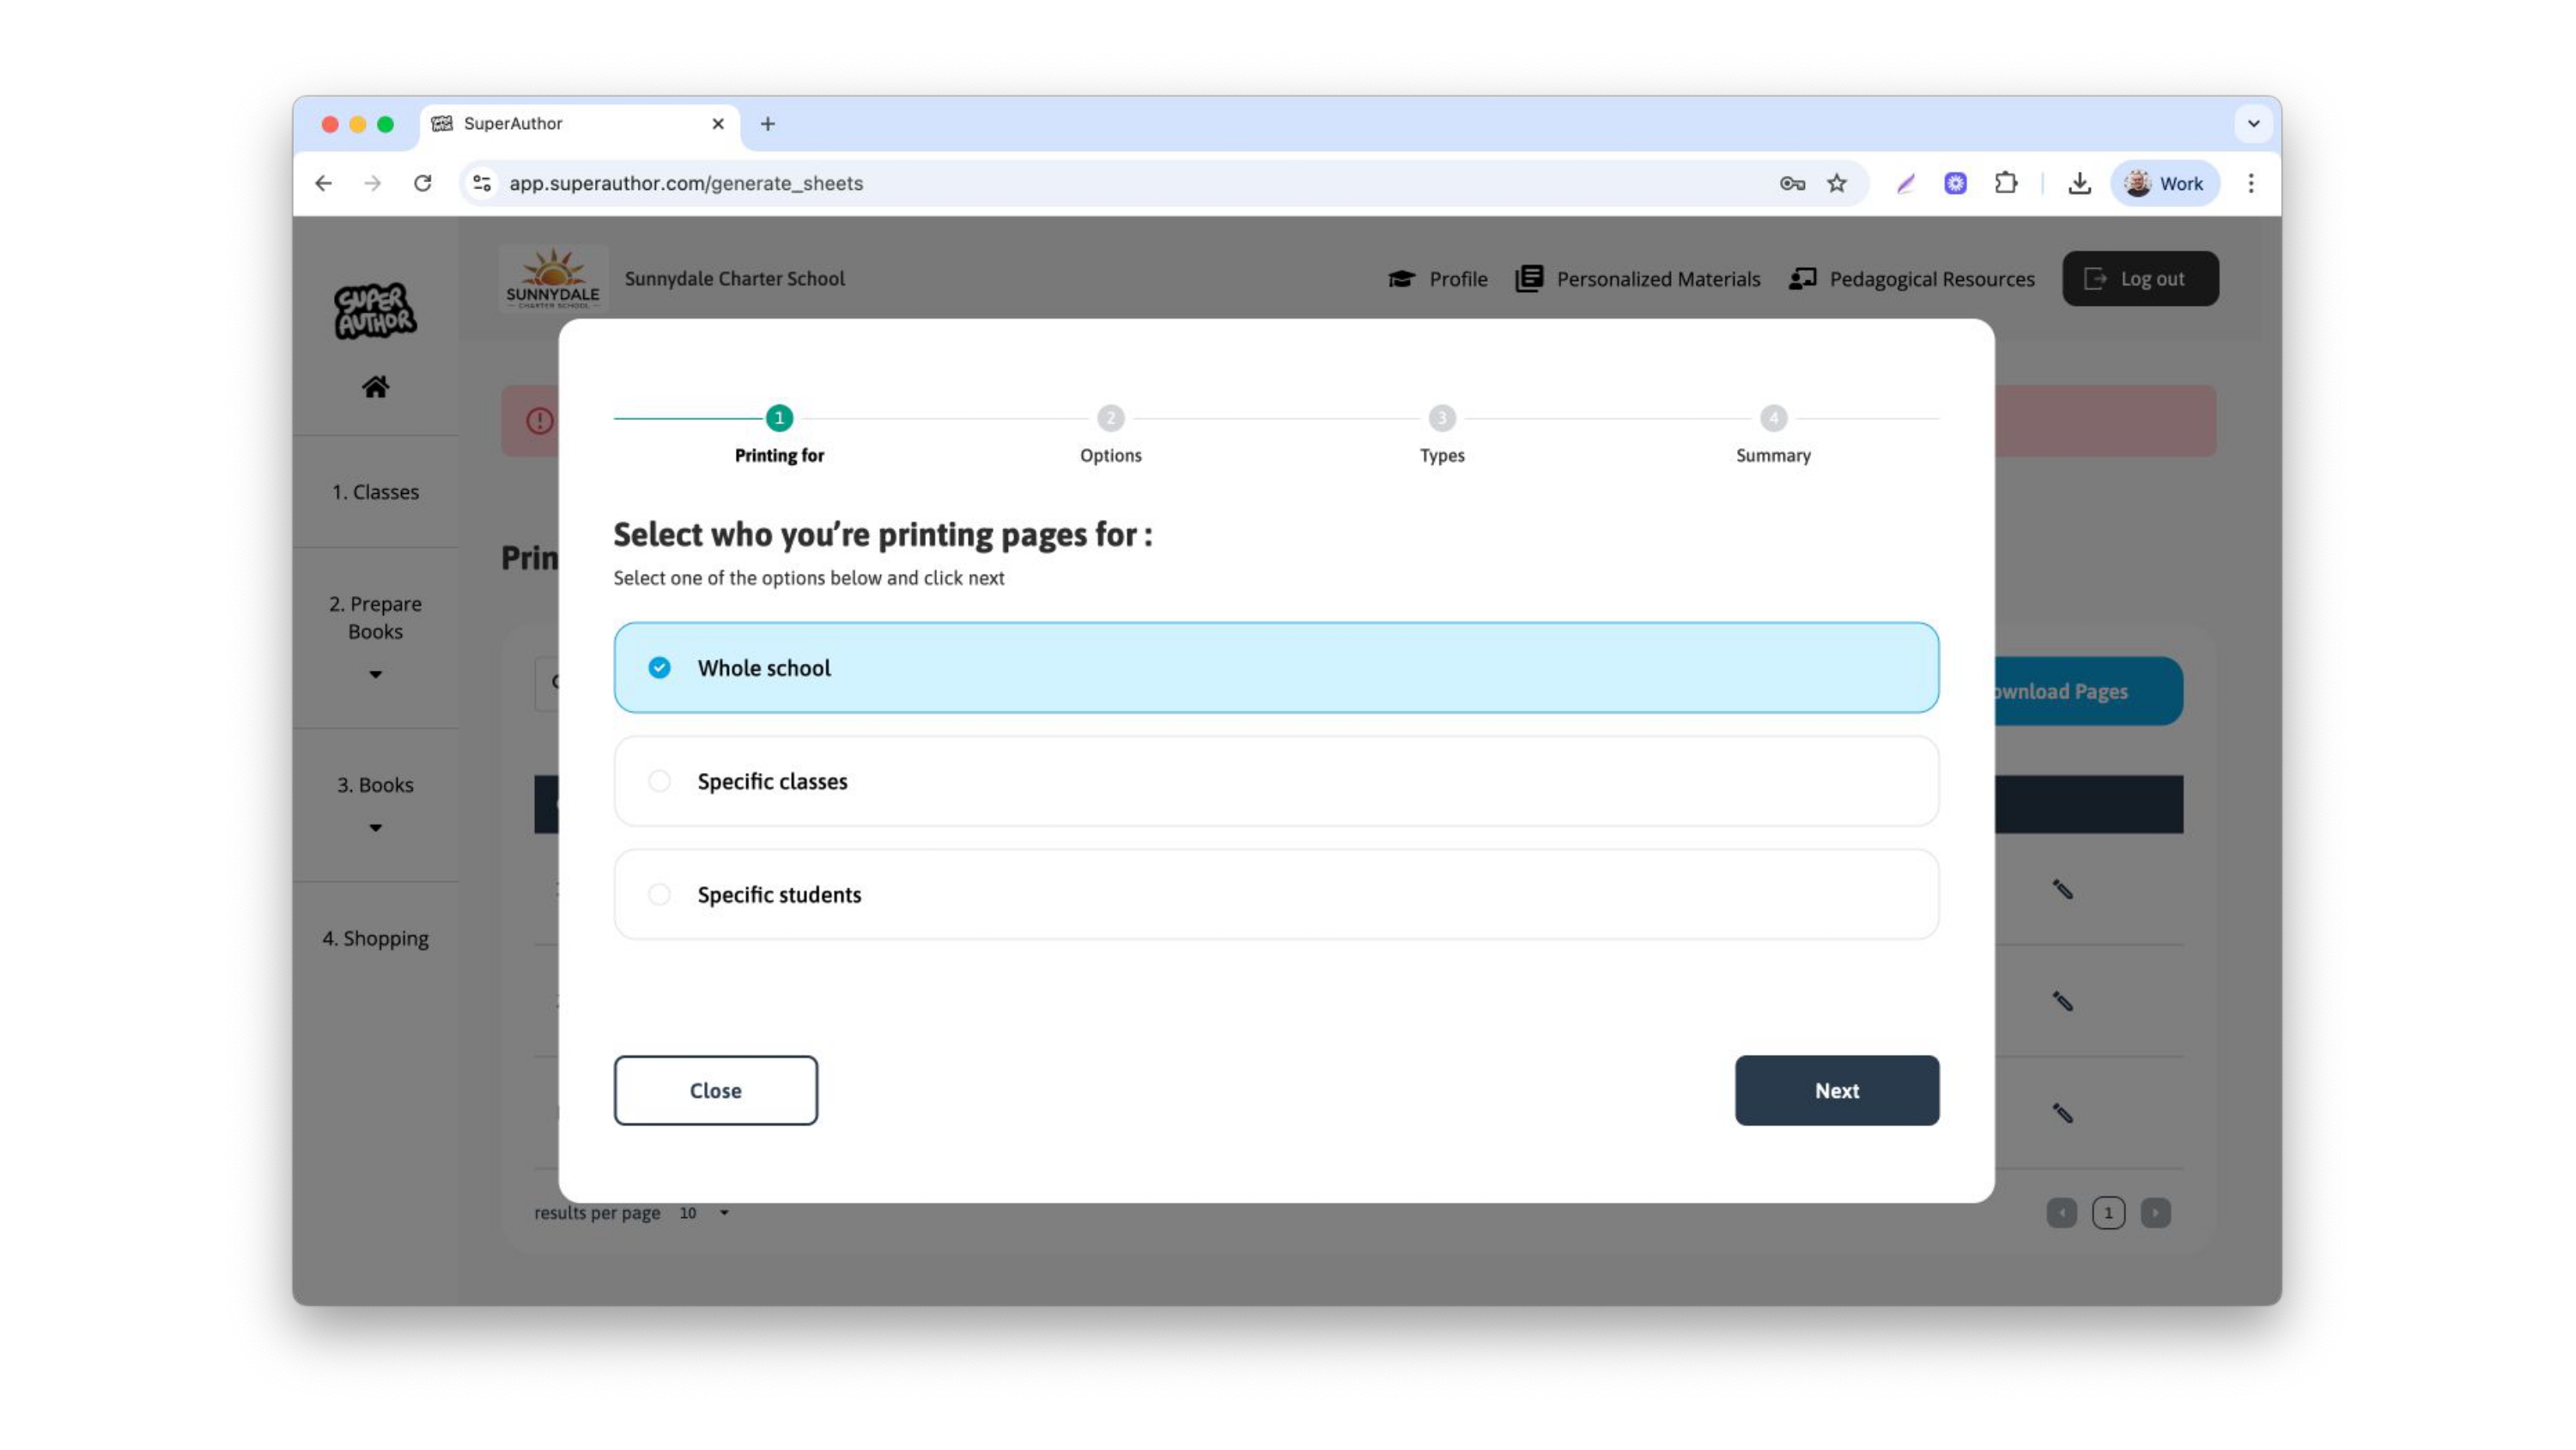Go back in the browser
The height and width of the screenshot is (1450, 2576).
323,183
